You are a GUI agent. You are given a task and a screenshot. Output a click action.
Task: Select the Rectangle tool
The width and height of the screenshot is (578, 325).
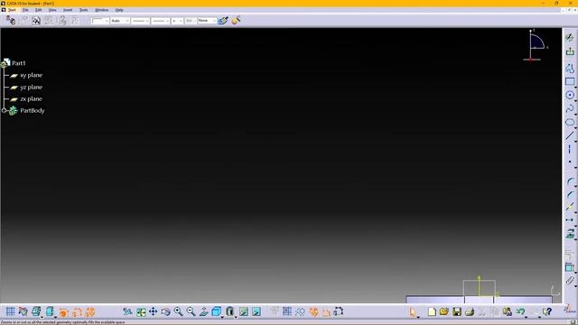click(570, 81)
